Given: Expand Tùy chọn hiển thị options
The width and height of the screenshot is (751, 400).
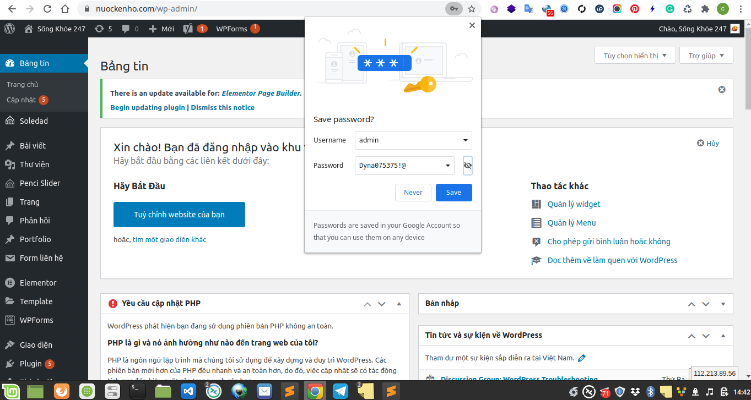Looking at the screenshot, I should coord(635,56).
